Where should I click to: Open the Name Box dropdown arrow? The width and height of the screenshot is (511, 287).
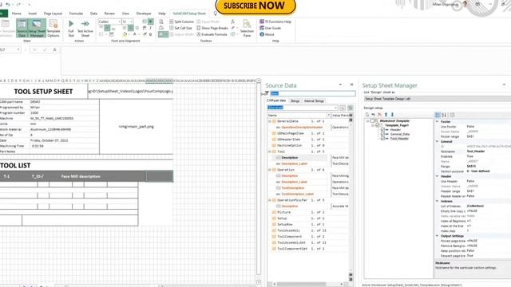pyautogui.click(x=18, y=49)
